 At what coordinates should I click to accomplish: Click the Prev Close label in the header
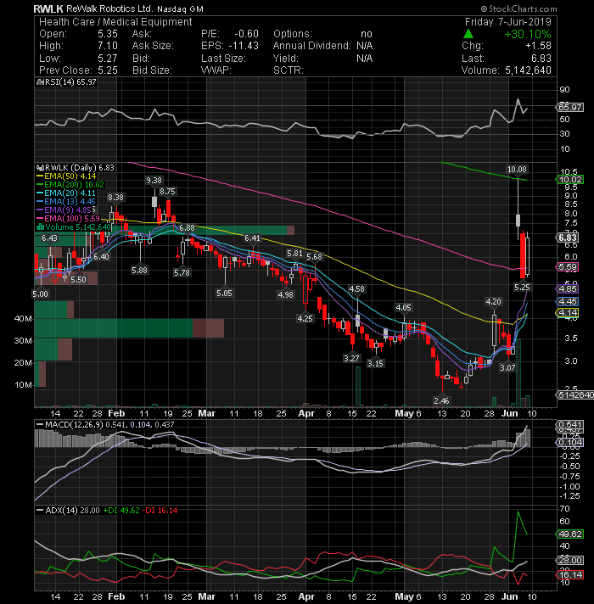point(65,70)
